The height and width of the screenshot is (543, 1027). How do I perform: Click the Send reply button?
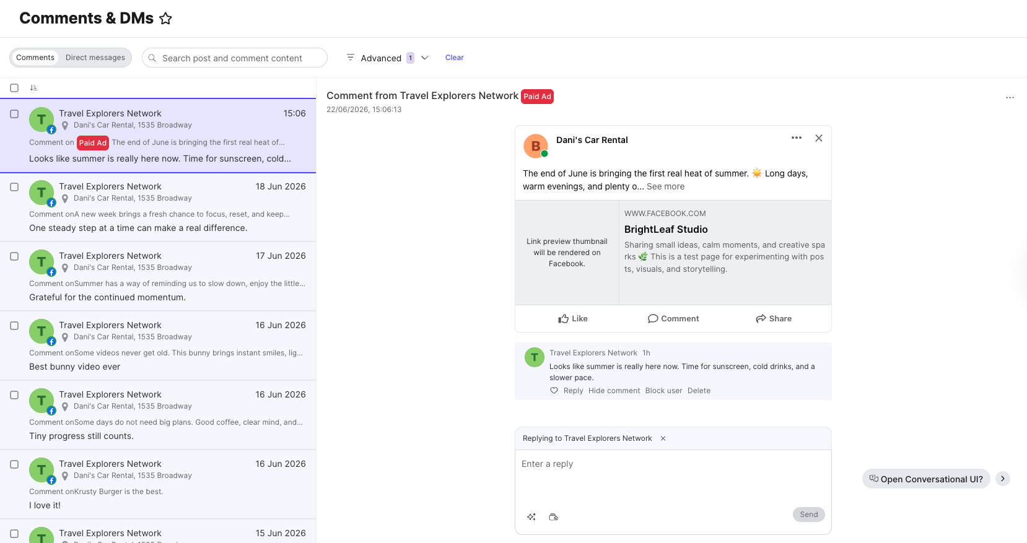pos(809,515)
